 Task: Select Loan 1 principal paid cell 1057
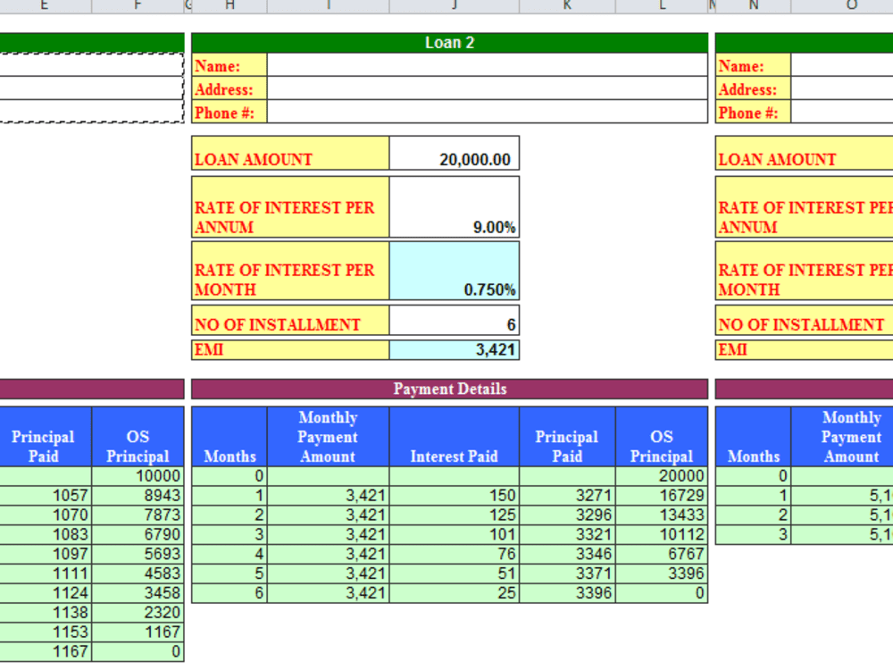(x=46, y=496)
